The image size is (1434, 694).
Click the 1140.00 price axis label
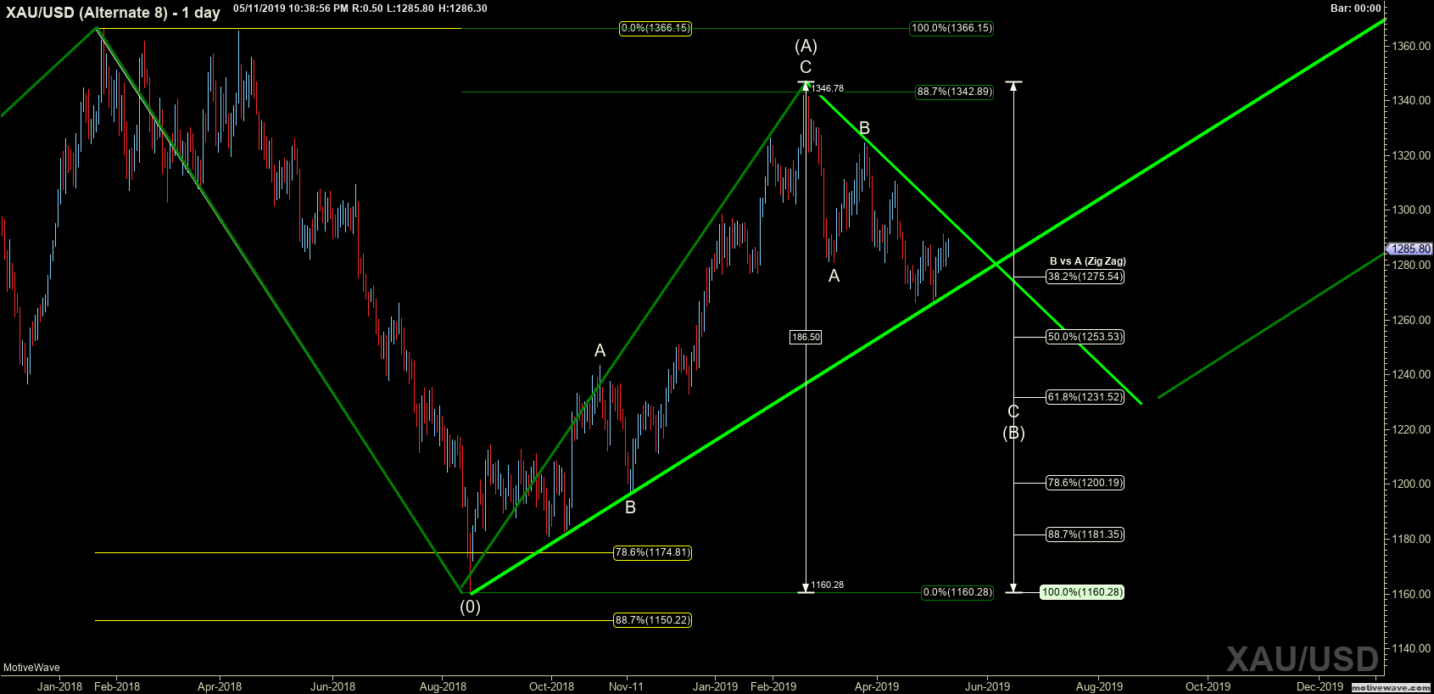[1411, 649]
